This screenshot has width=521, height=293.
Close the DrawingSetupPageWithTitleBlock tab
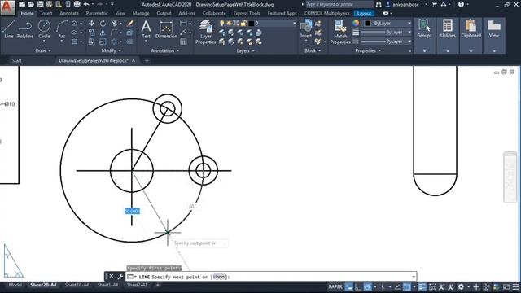tap(134, 60)
